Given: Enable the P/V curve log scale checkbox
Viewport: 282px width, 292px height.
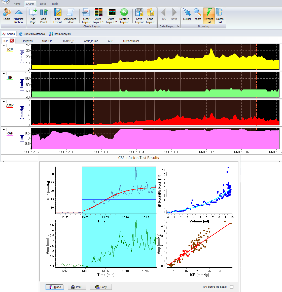Looking at the screenshot, I should pyautogui.click(x=232, y=287).
